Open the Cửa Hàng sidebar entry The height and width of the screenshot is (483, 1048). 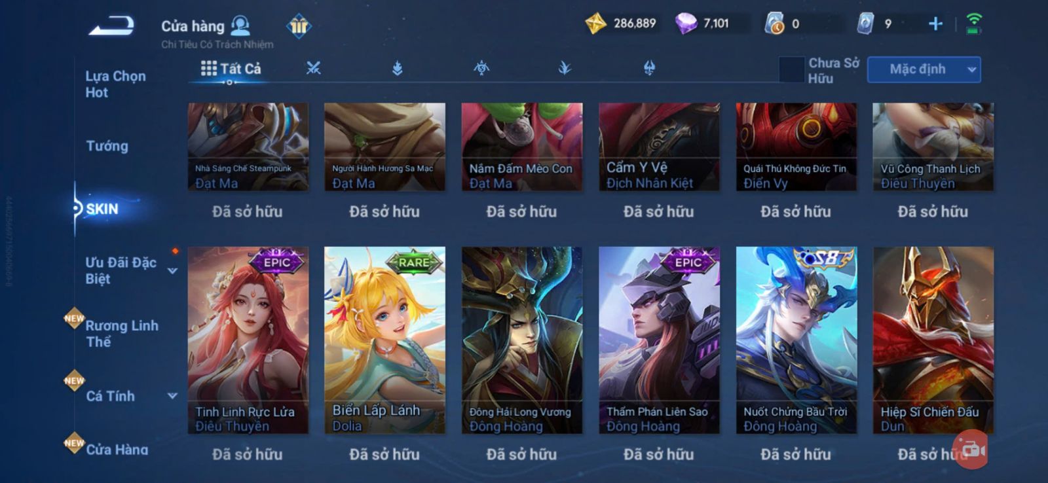pyautogui.click(x=117, y=449)
